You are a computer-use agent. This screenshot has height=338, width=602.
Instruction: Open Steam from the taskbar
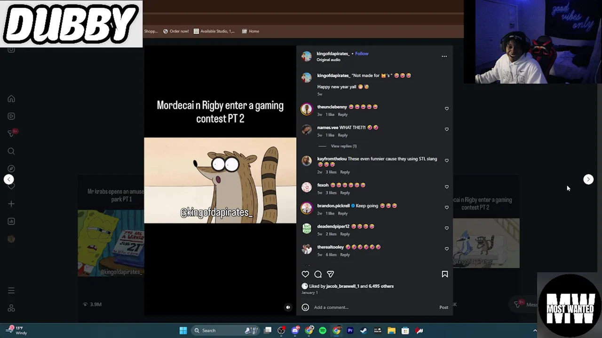364,330
